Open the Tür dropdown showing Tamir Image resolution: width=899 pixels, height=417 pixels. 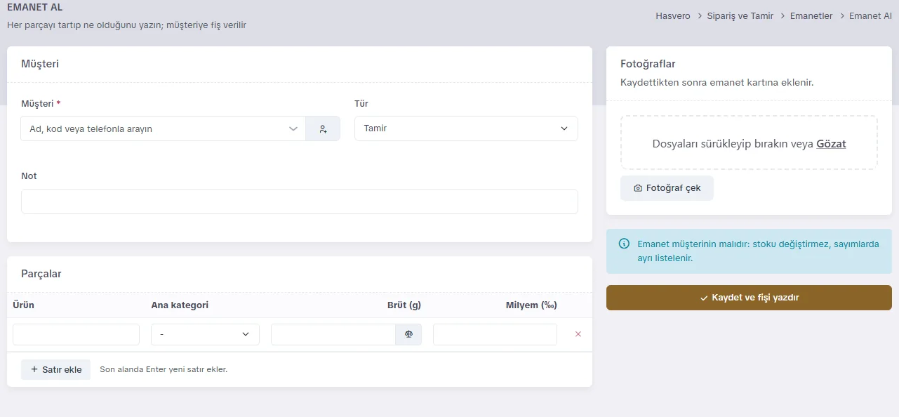(x=466, y=129)
